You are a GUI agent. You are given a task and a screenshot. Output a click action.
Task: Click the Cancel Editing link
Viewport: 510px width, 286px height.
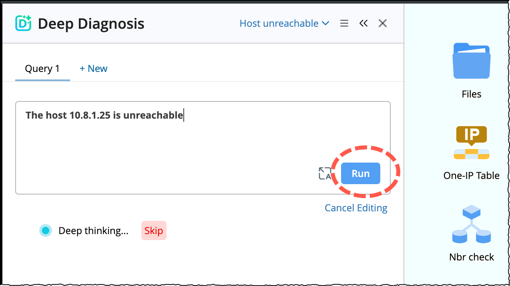pos(356,208)
